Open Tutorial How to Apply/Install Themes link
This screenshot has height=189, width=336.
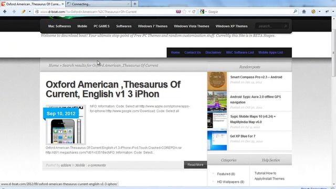point(269,176)
